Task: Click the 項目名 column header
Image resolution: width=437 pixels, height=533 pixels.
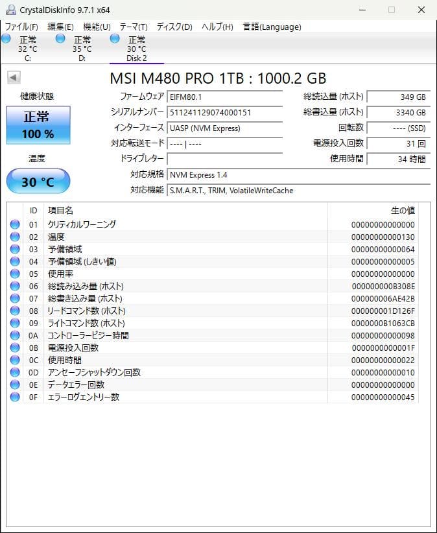Action: pos(185,211)
